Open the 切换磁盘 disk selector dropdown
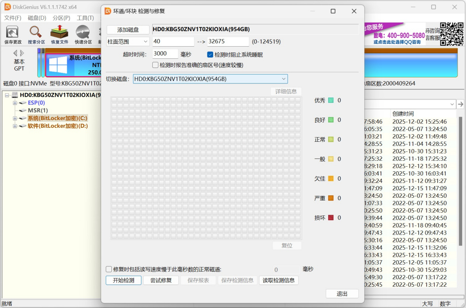This screenshot has width=466, height=308. pyautogui.click(x=210, y=79)
